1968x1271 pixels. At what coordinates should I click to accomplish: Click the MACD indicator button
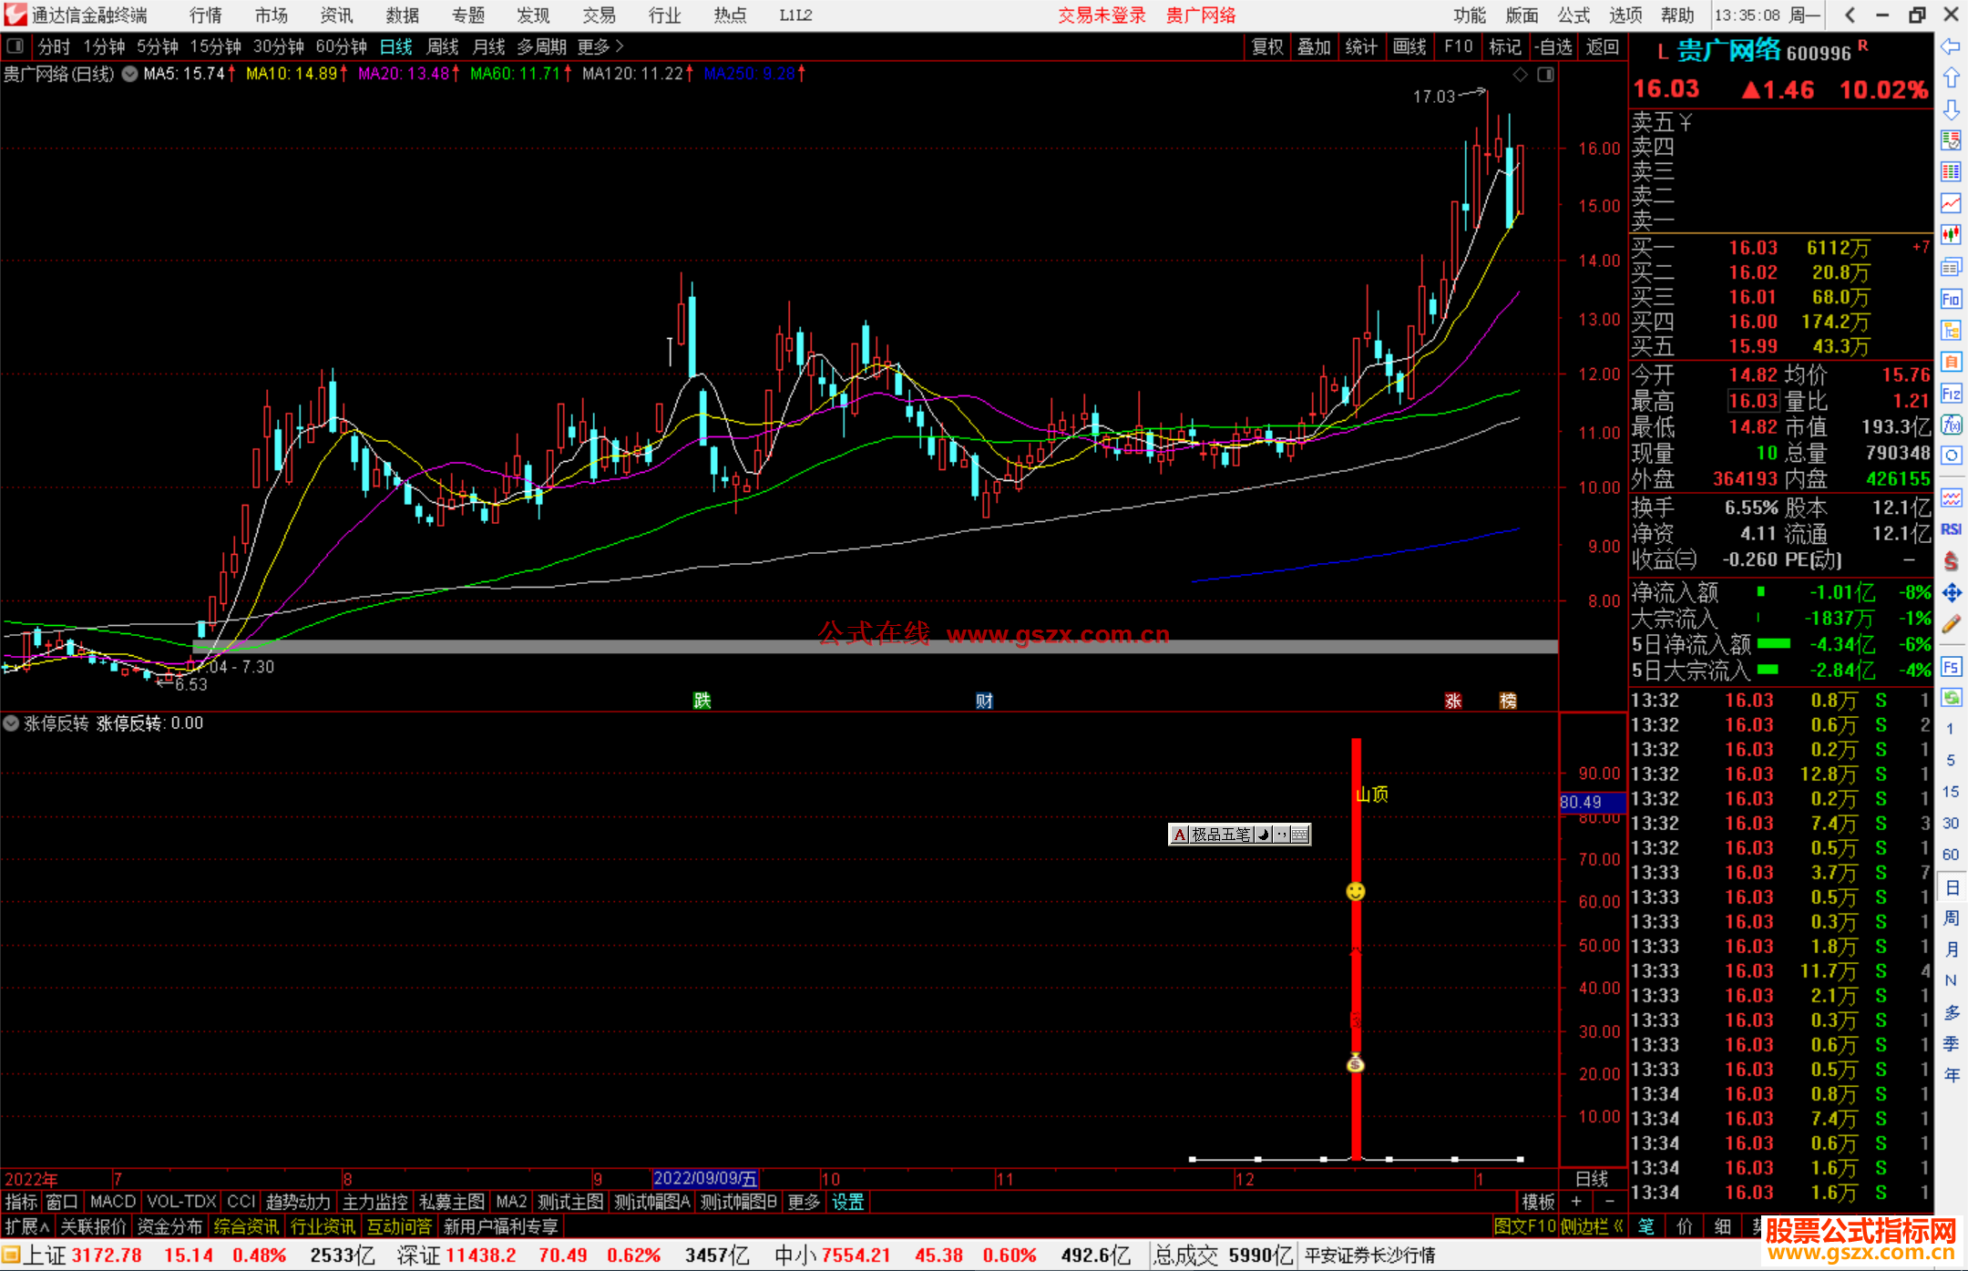[112, 1202]
